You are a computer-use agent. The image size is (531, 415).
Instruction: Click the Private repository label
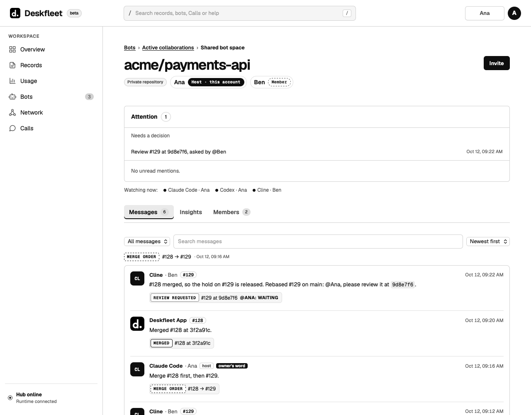click(145, 82)
